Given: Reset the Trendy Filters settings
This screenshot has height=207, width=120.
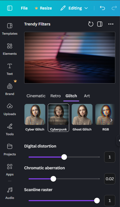Looking at the screenshot, I should [x=91, y=24].
